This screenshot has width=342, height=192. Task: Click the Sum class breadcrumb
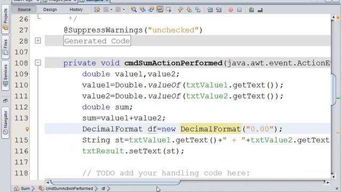pyautogui.click(x=22, y=188)
